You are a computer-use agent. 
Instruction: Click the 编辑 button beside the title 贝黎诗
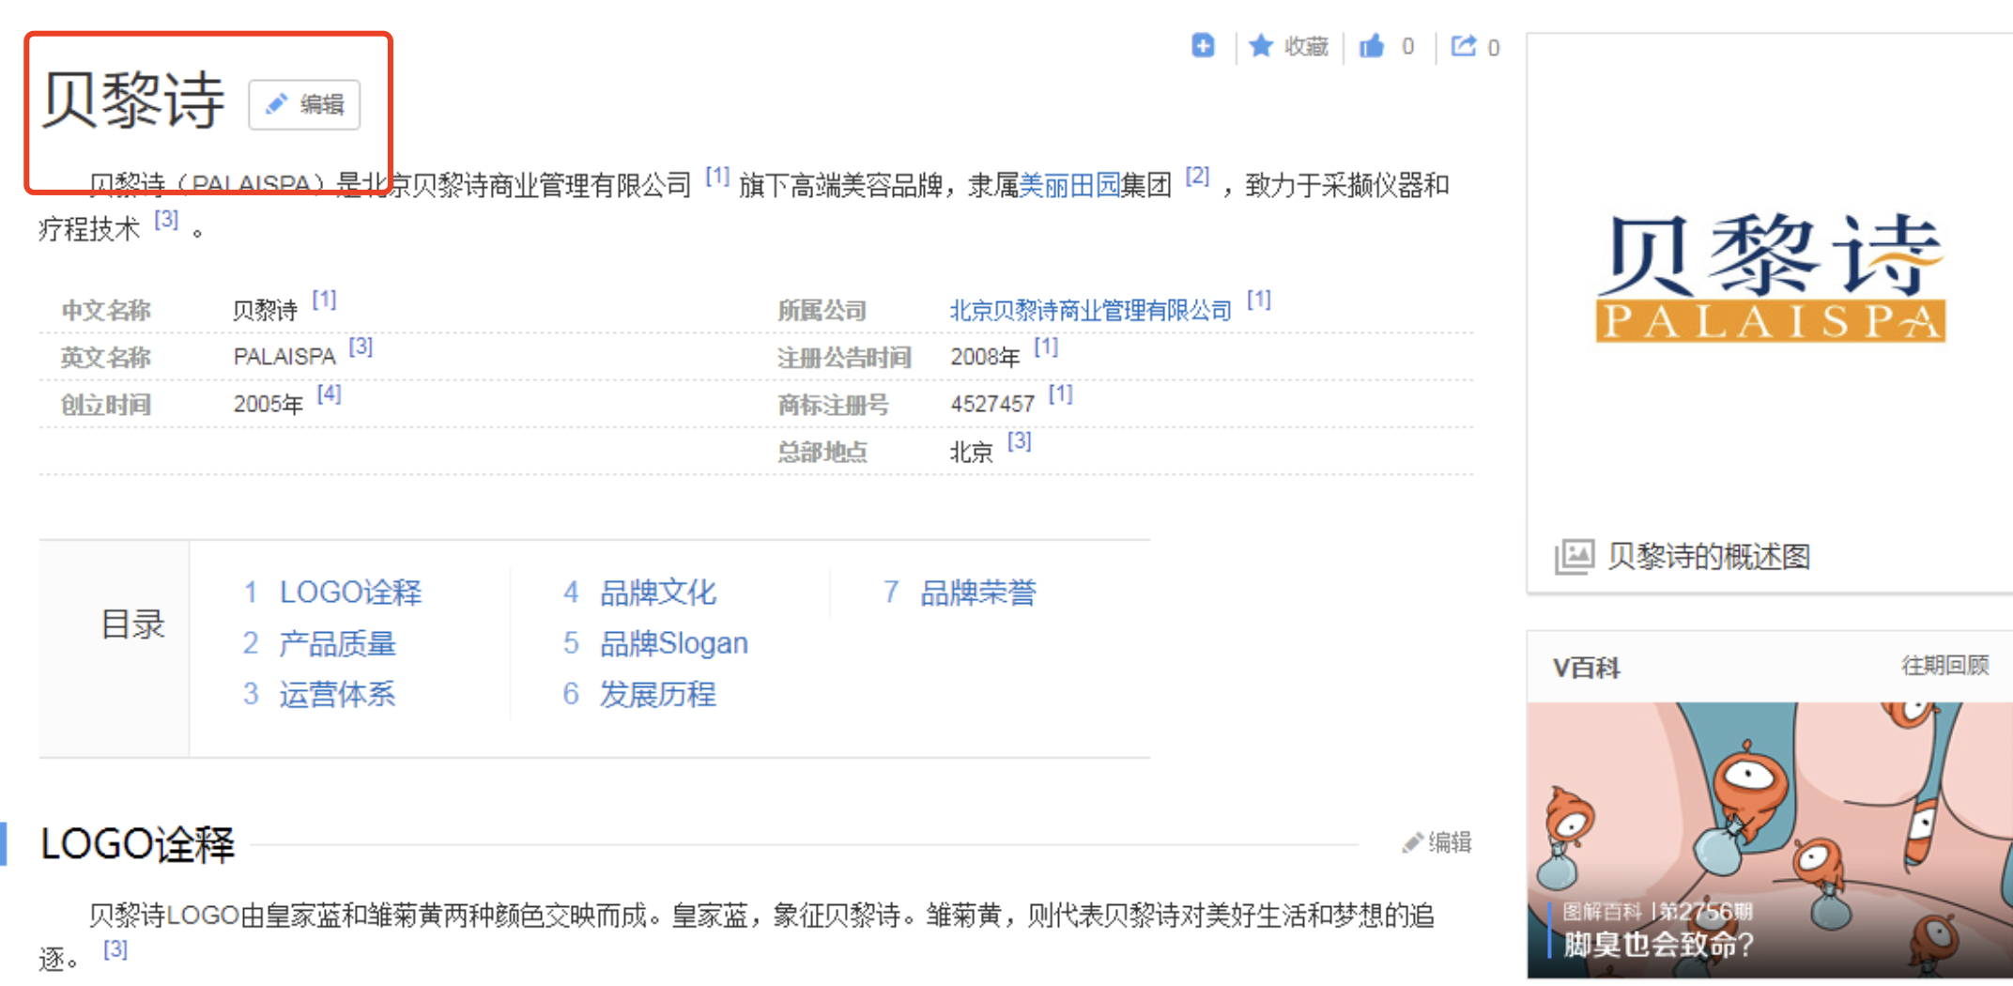[305, 104]
